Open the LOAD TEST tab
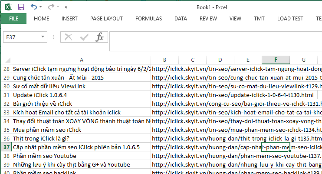322x174 pixels. [x=290, y=19]
